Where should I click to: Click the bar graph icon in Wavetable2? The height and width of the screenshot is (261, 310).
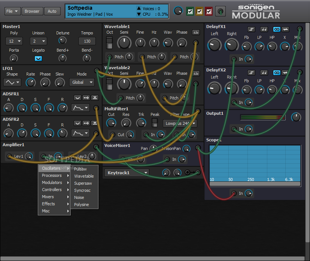point(196,73)
